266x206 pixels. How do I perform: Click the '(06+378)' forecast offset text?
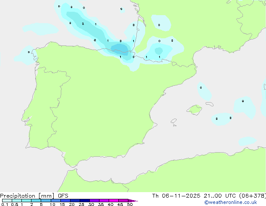[253, 196]
